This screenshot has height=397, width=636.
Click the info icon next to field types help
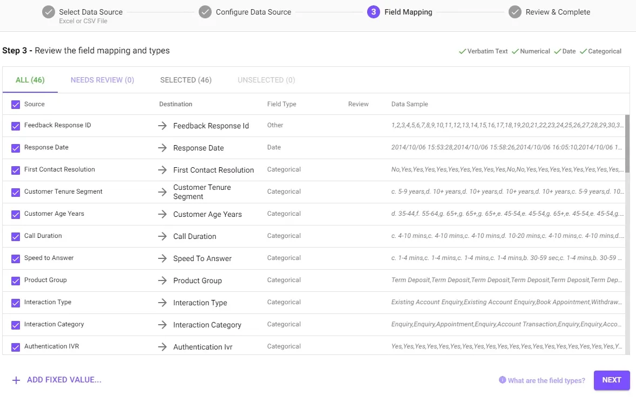tap(503, 380)
